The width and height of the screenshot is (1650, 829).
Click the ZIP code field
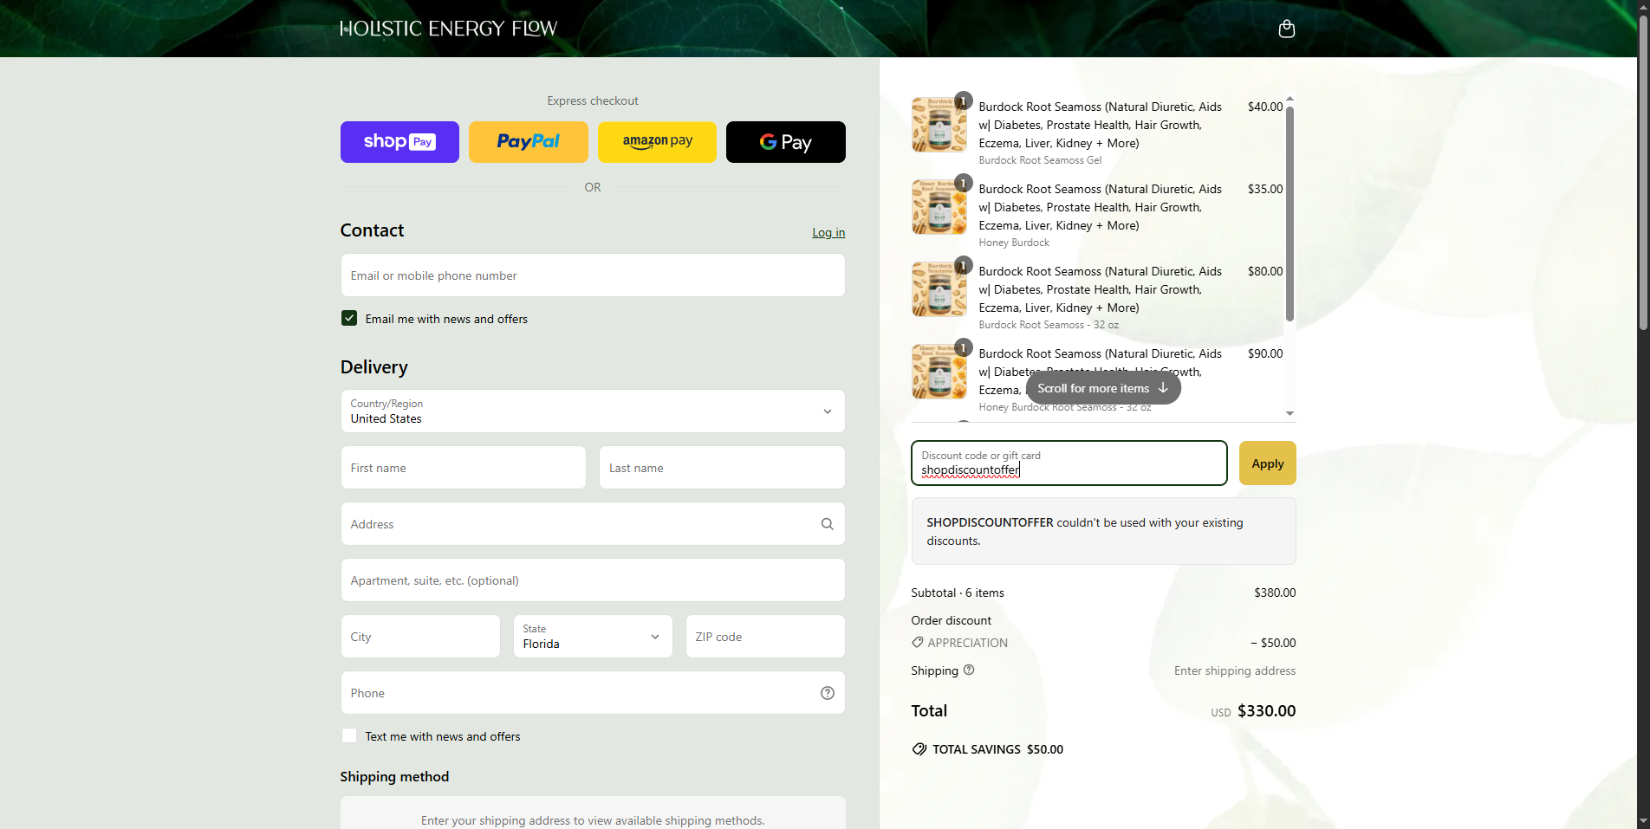click(x=765, y=637)
